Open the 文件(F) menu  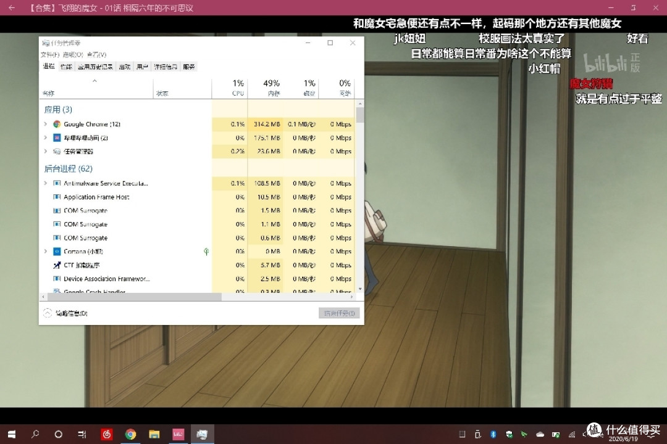pos(50,54)
